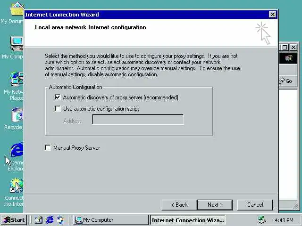
Task: Open the Start menu
Action: 14,220
